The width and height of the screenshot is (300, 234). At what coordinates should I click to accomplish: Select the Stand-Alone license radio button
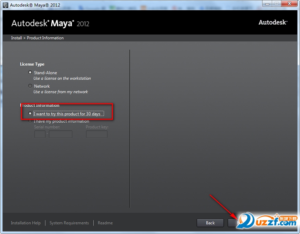click(30, 72)
